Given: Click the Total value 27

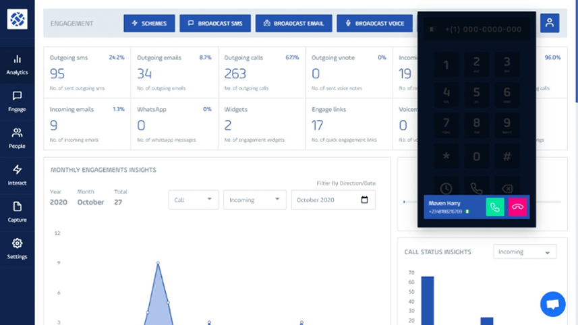Looking at the screenshot, I should click(x=118, y=202).
